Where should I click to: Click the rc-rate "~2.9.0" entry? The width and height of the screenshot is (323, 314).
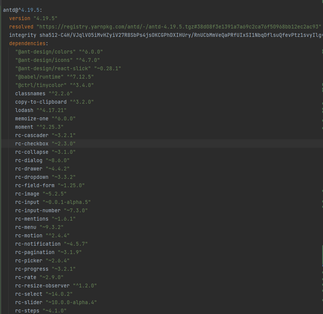click(39, 277)
